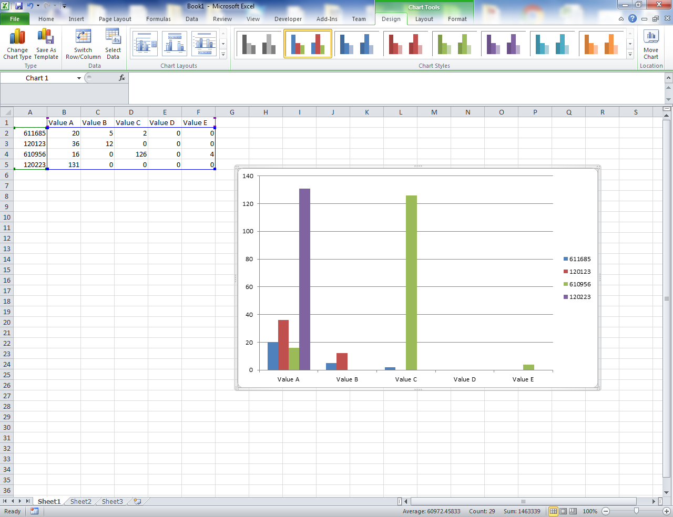This screenshot has width=673, height=517.
Task: Open the Formulas ribbon tab
Action: (158, 19)
